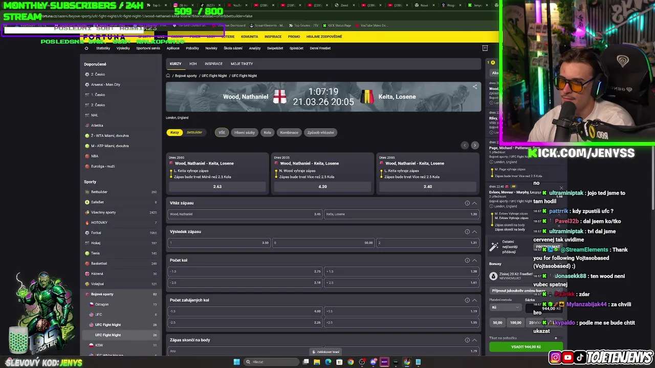
Task: Select the Kola filter chip
Action: [x=267, y=132]
